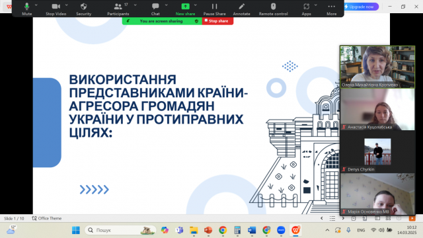Switch to slide sorter grid view
This screenshot has height=238, width=423.
point(388,218)
